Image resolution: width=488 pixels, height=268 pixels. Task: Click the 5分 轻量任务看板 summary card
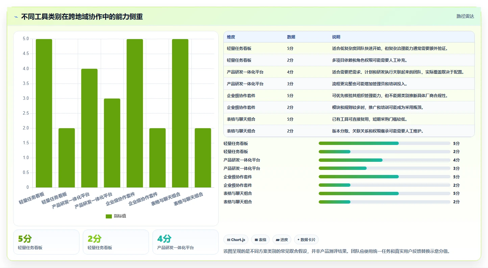click(46, 242)
